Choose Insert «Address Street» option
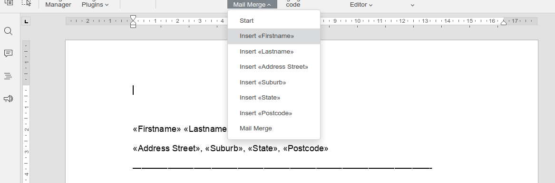Viewport: 555px width, 183px height. click(x=274, y=67)
